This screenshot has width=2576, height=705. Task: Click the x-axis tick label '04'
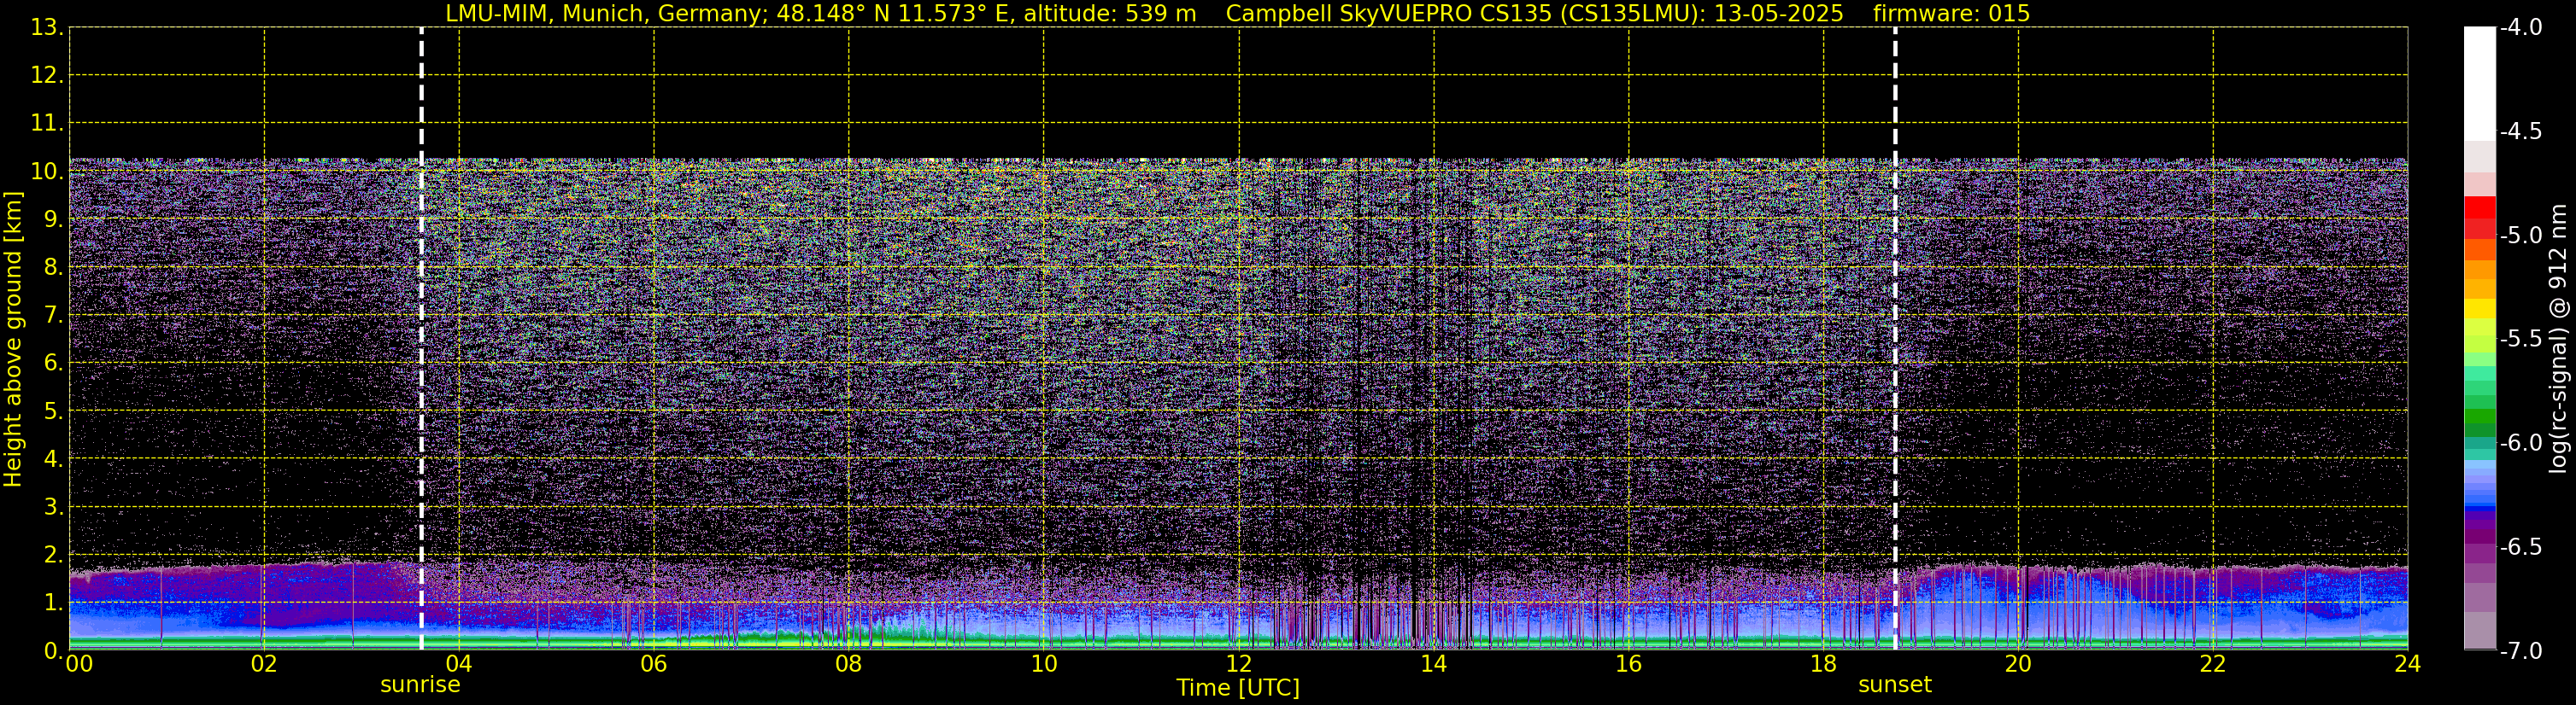click(458, 664)
